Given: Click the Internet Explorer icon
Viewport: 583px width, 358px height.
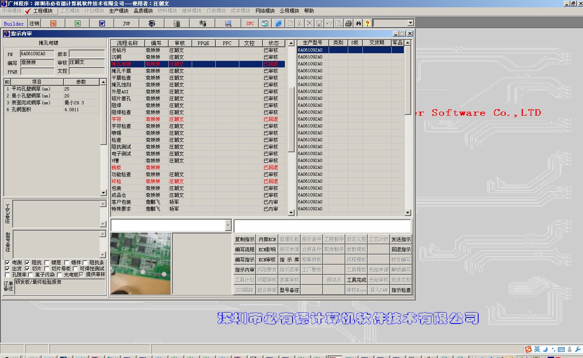Looking at the screenshot, I should coord(278,24).
